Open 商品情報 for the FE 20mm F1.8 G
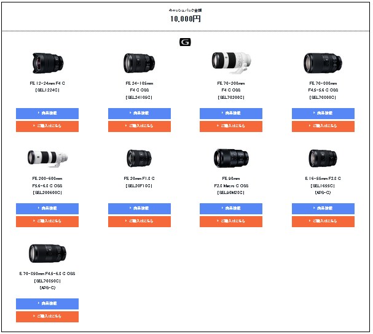Screen dimensions: 373x334 [x=139, y=209]
